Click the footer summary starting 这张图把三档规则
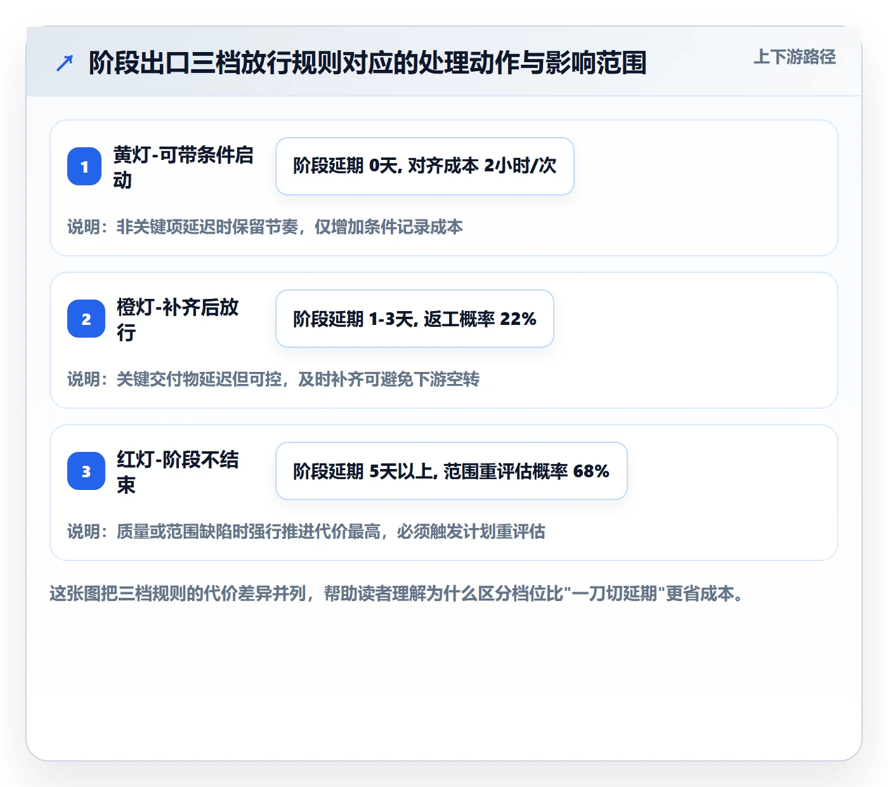Viewport: 888px width, 787px height. 397,593
